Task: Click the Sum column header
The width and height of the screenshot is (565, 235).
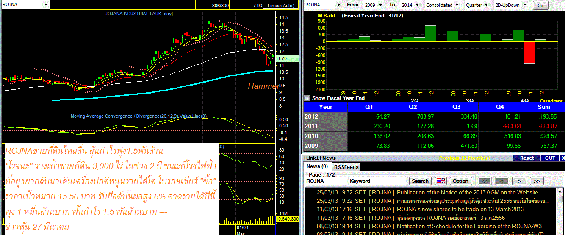Action: [544, 107]
